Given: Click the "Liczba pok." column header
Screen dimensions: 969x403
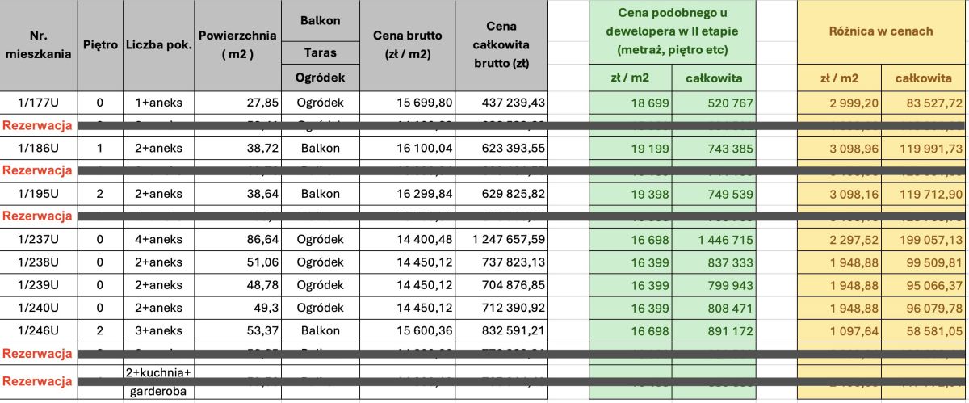Looking at the screenshot, I should coord(158,44).
